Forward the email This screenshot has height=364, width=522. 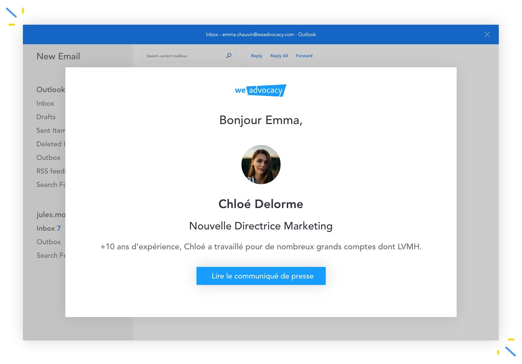pos(304,56)
